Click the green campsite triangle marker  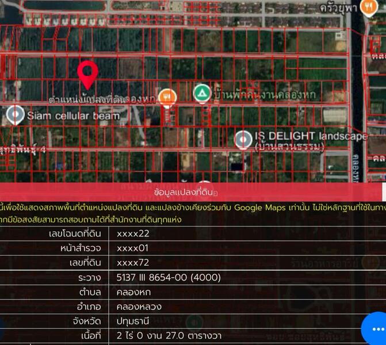(x=201, y=93)
